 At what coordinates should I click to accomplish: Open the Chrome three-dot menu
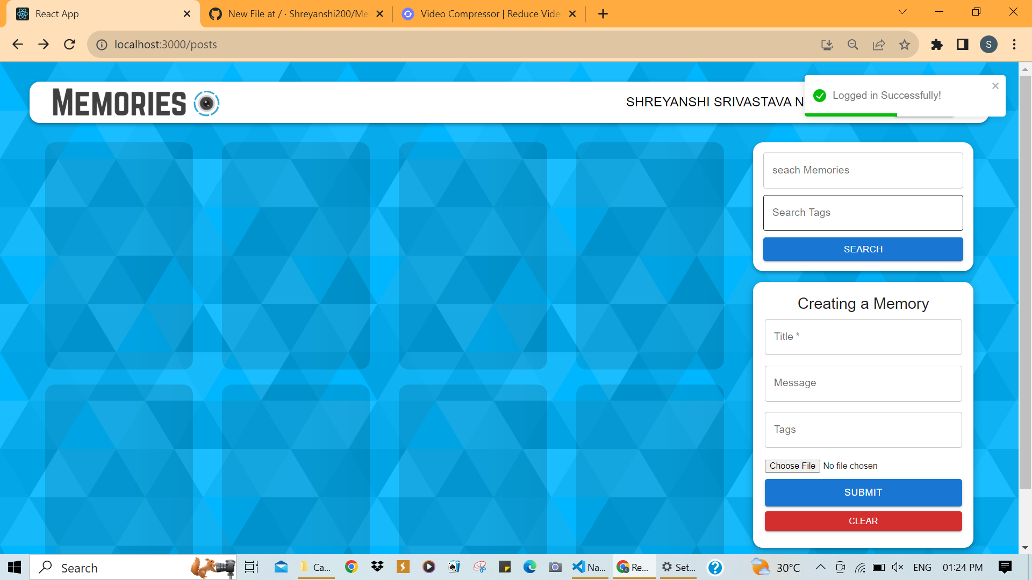point(1014,45)
